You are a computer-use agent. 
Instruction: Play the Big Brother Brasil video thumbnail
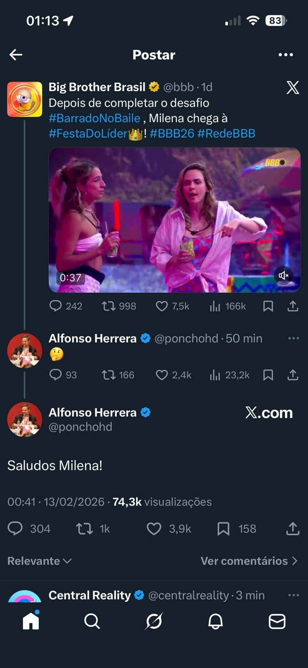(x=174, y=220)
